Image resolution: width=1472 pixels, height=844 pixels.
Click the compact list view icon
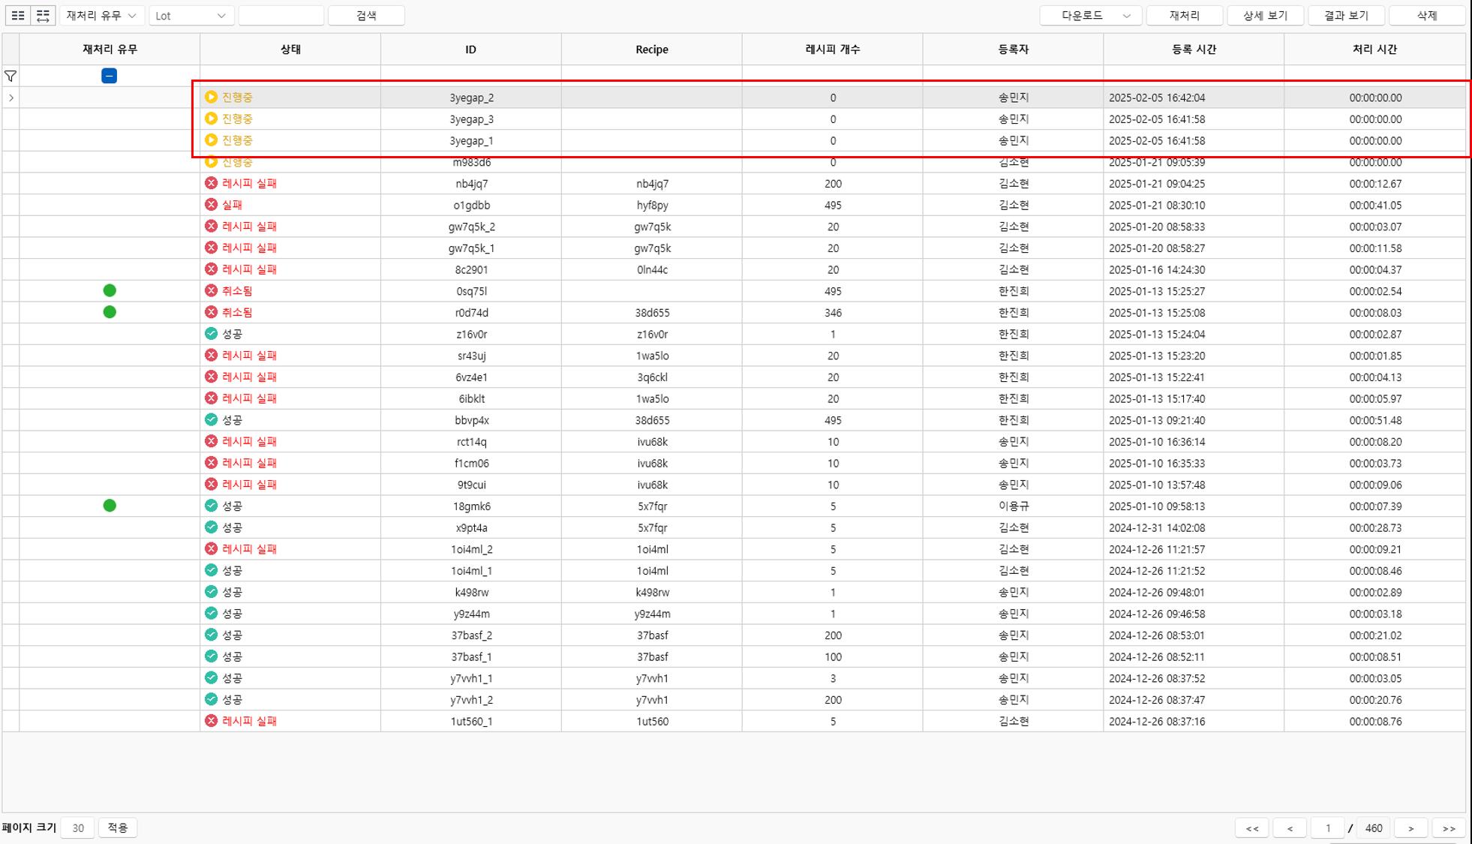(x=18, y=15)
